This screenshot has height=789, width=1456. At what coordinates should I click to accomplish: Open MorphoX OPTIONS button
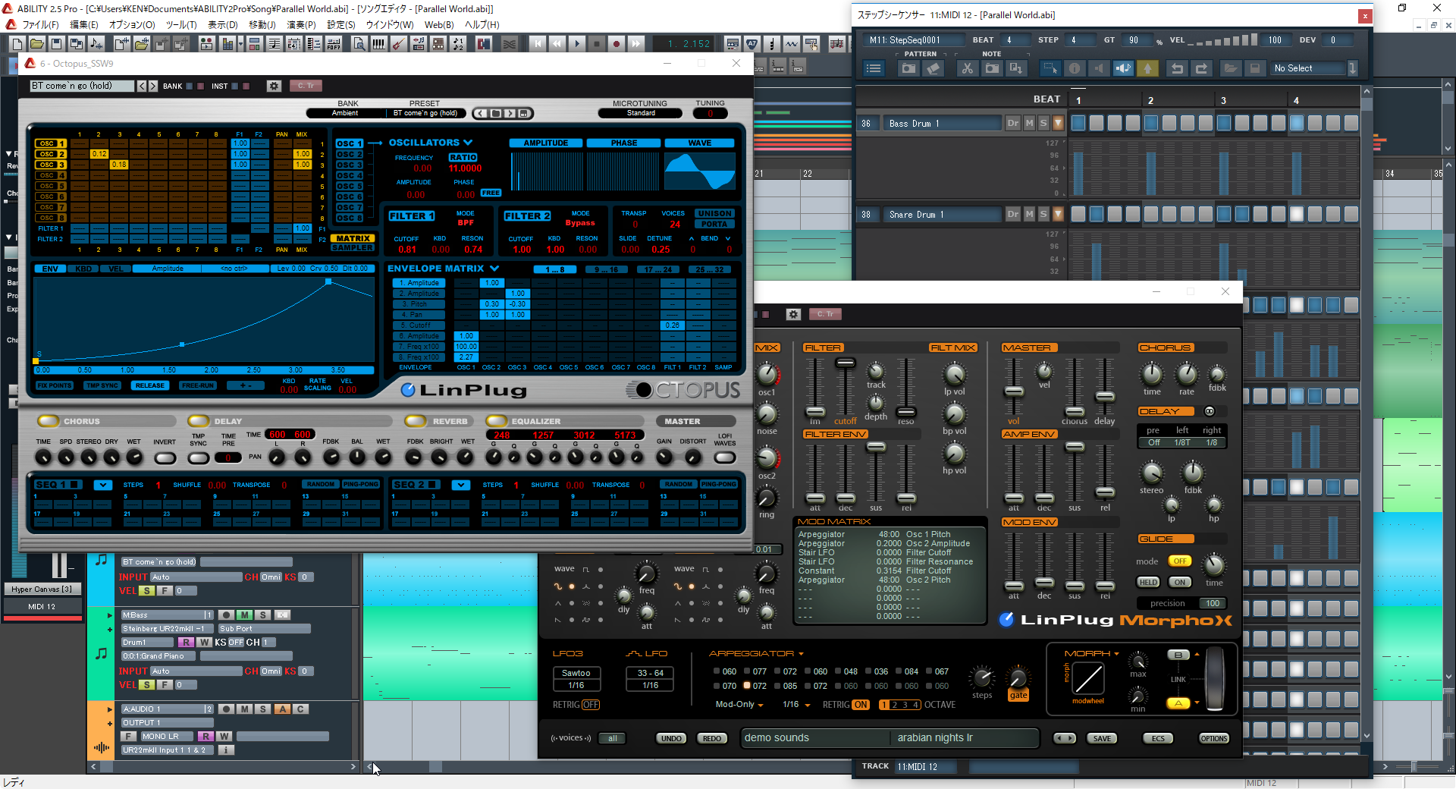click(x=1213, y=738)
